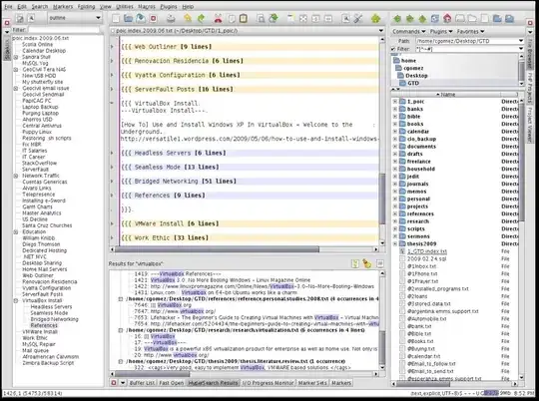The image size is (539, 401).
Task: Click the Copy toolbar icon
Action: (231, 18)
